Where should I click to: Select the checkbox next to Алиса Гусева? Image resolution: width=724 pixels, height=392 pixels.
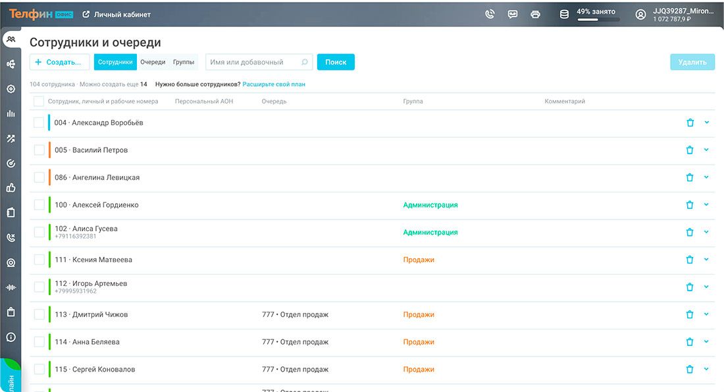pyautogui.click(x=39, y=232)
